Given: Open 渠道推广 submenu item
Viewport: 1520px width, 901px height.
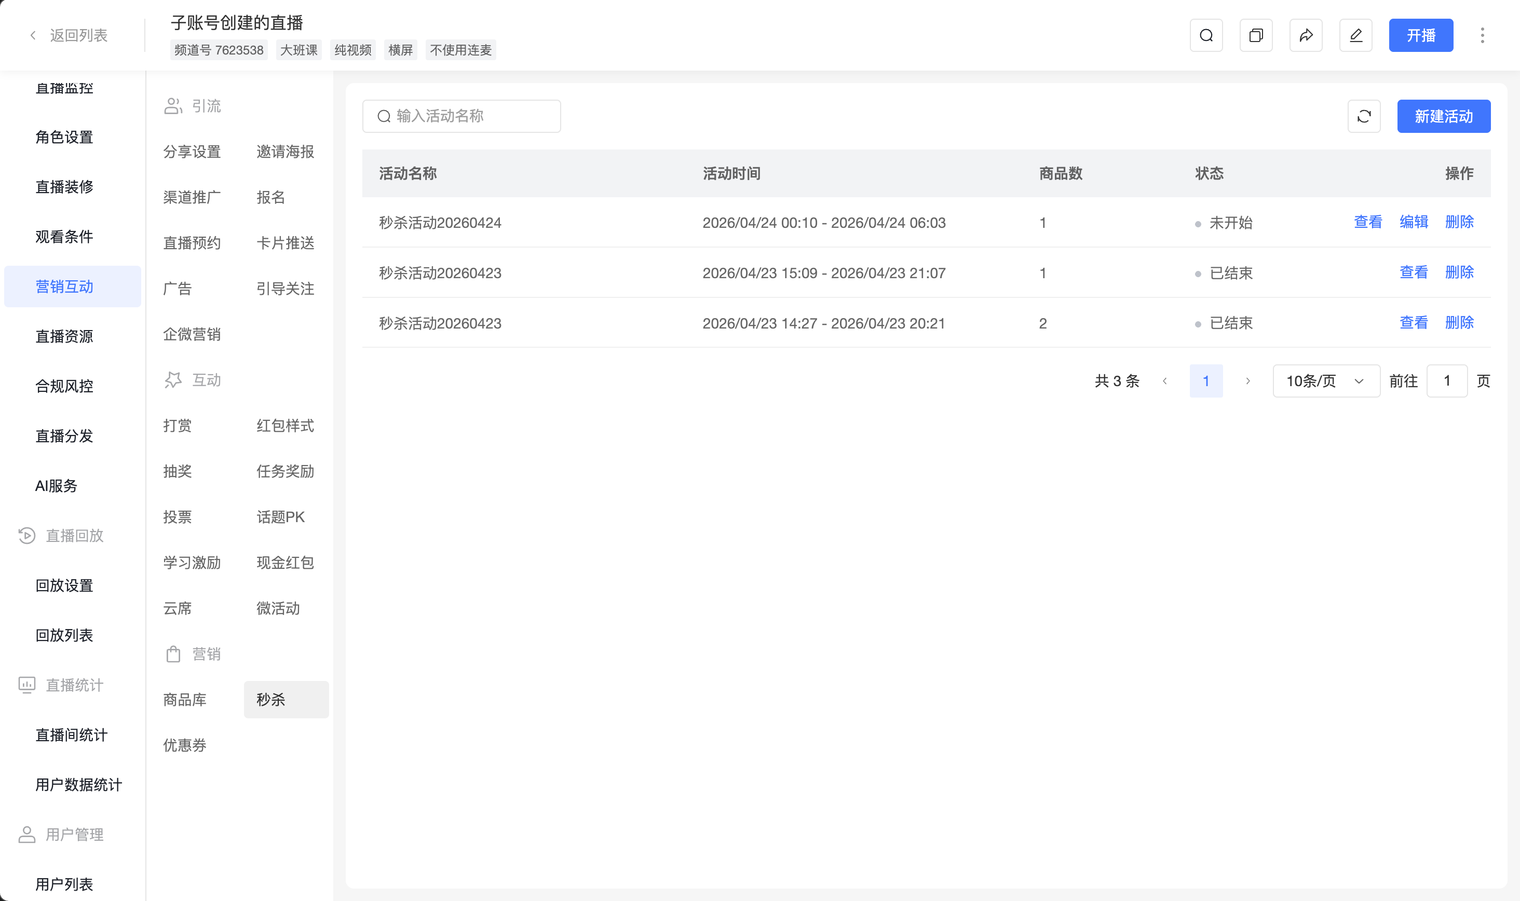Looking at the screenshot, I should (x=192, y=197).
